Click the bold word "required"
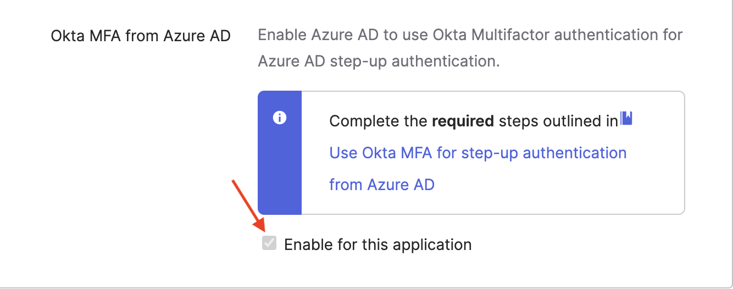 click(463, 121)
